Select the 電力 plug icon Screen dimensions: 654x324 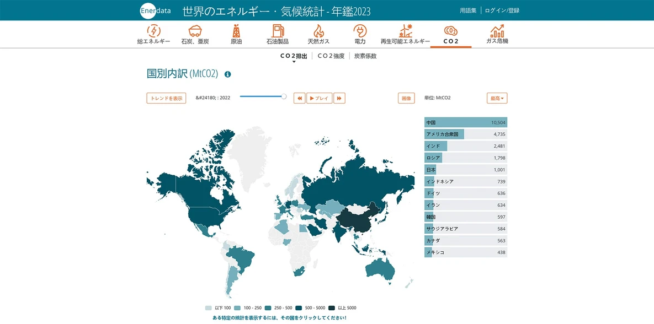click(x=360, y=31)
